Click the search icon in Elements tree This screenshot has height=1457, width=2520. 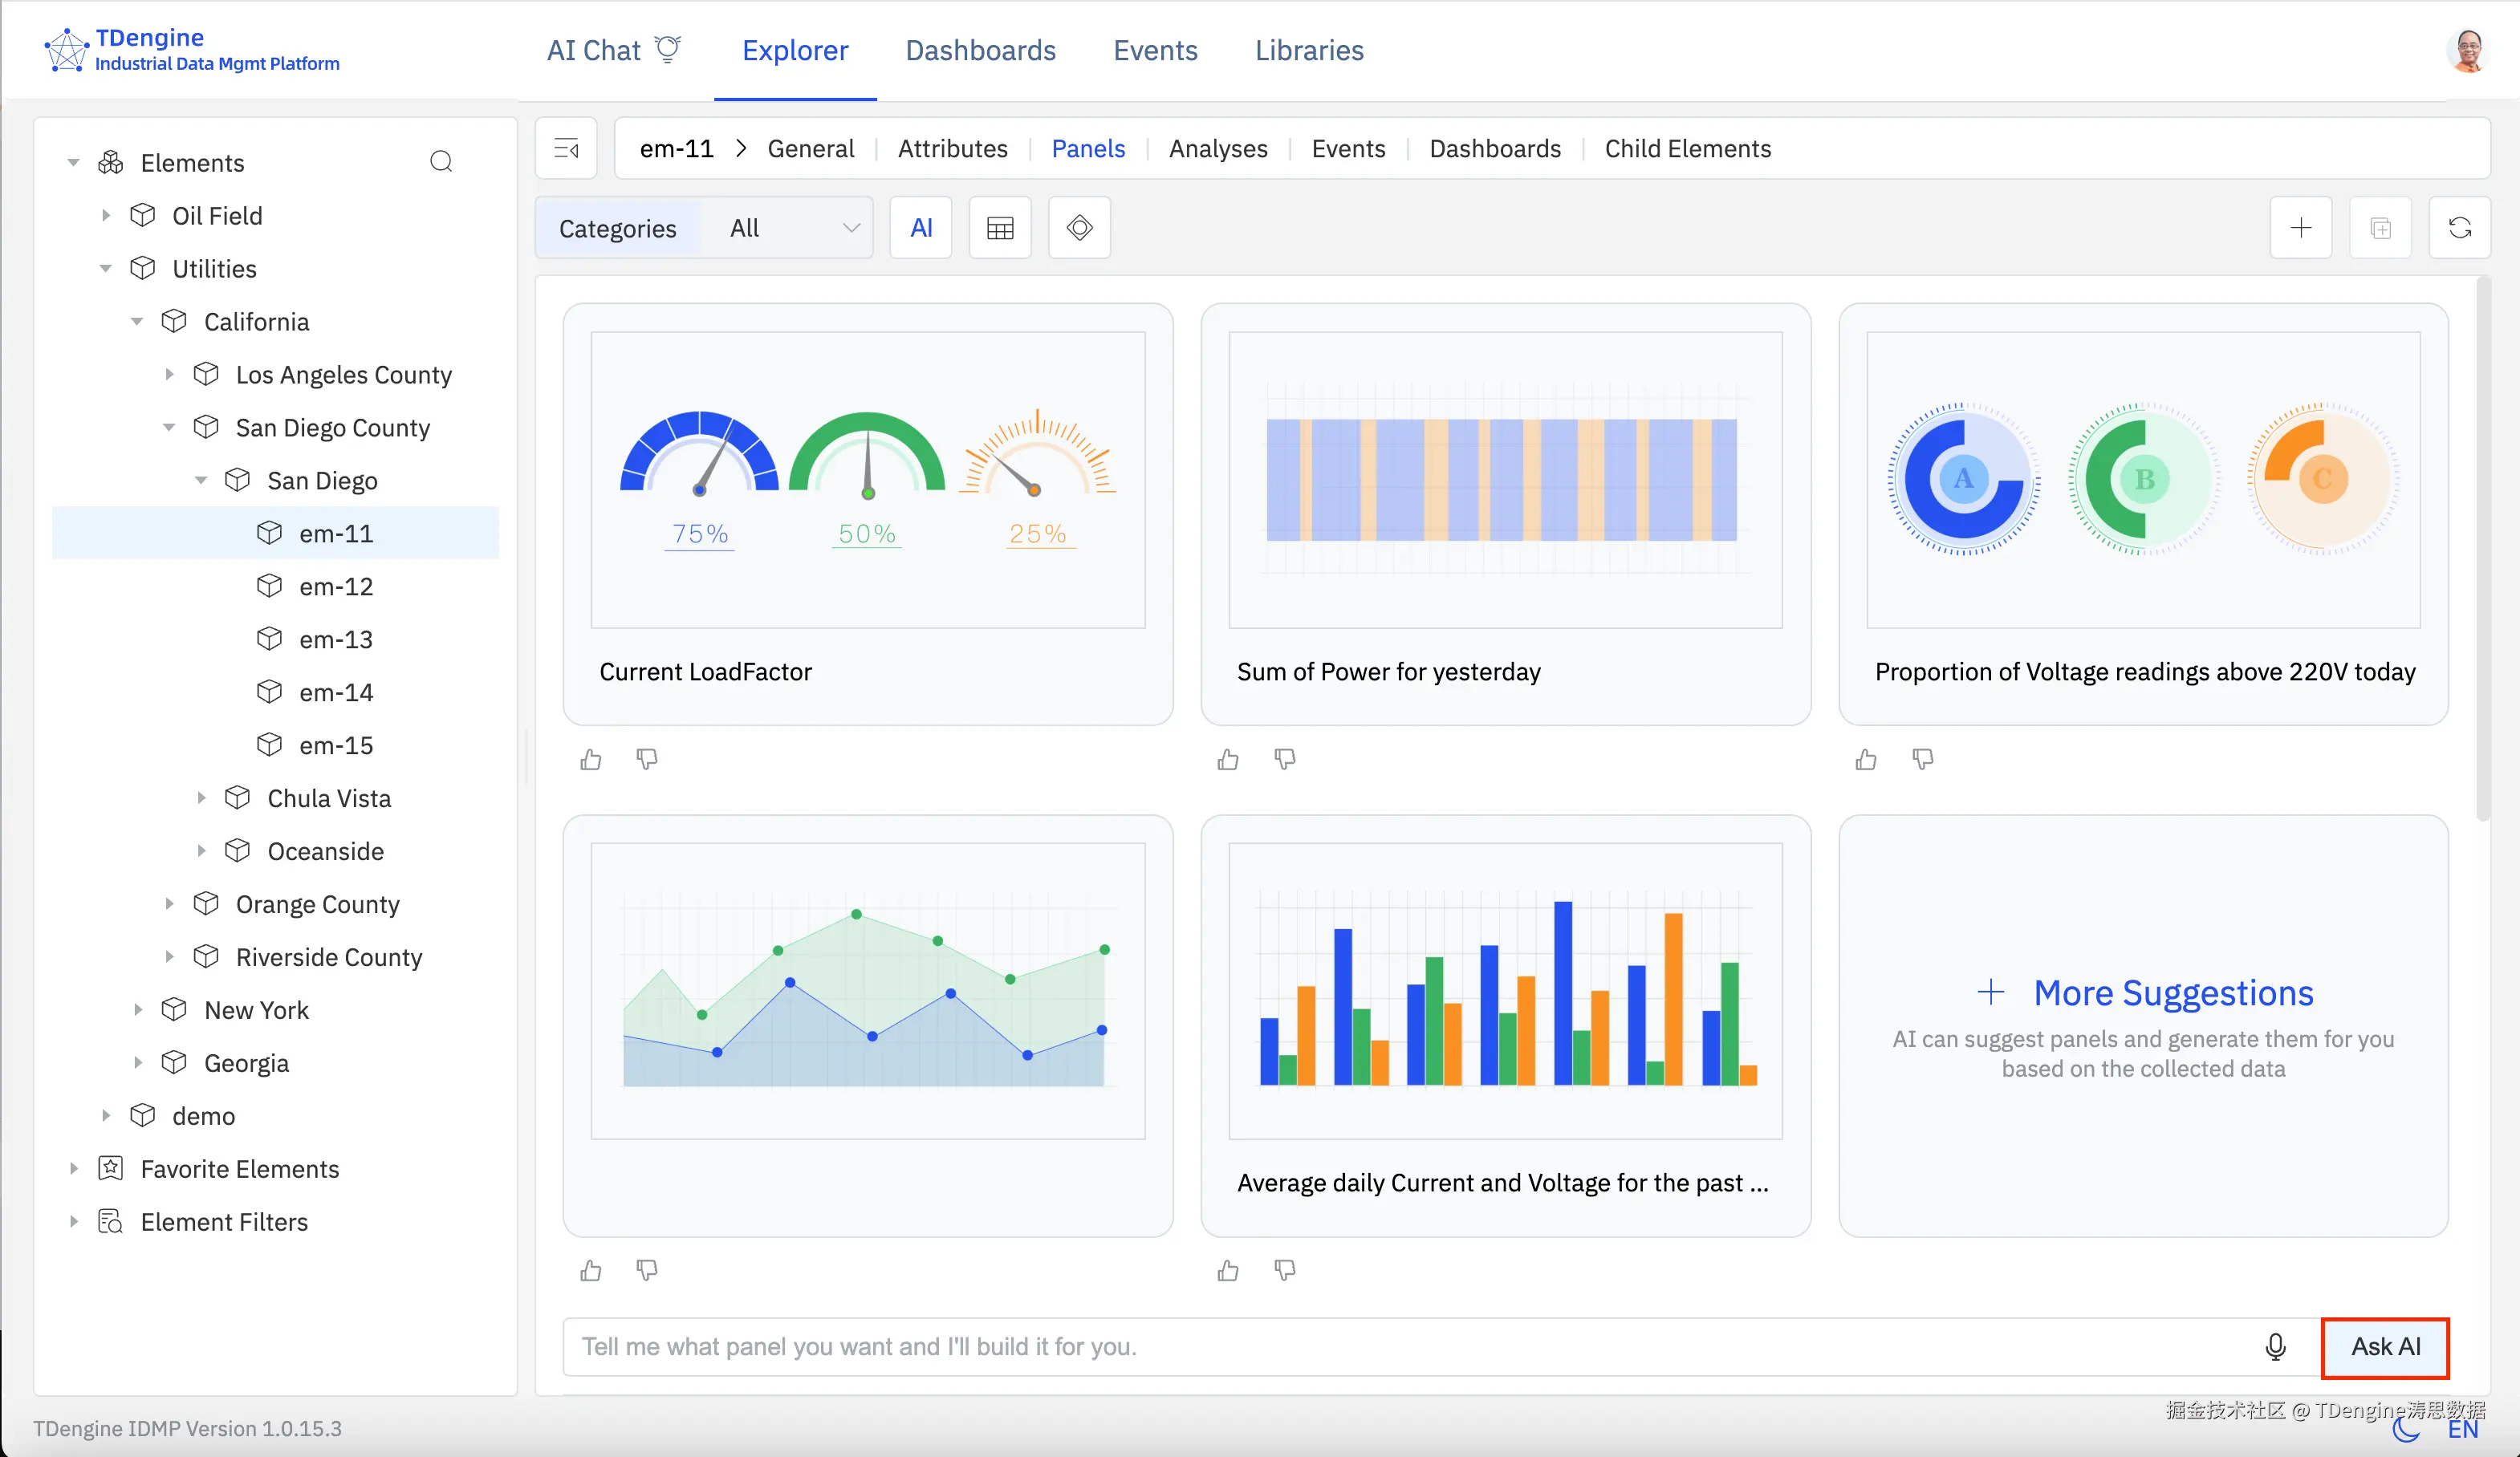441,162
